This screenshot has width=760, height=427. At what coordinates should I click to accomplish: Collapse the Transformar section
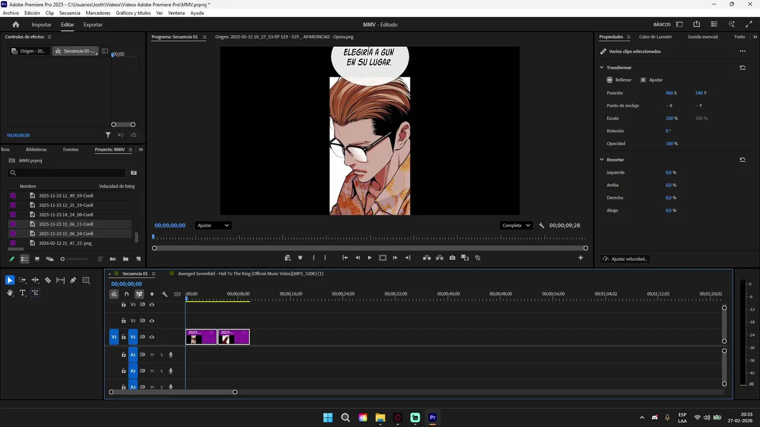(x=601, y=68)
